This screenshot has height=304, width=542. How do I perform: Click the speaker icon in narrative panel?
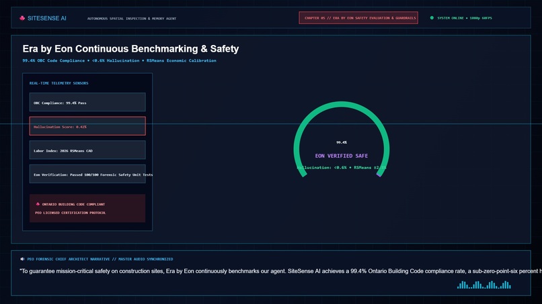point(22,259)
